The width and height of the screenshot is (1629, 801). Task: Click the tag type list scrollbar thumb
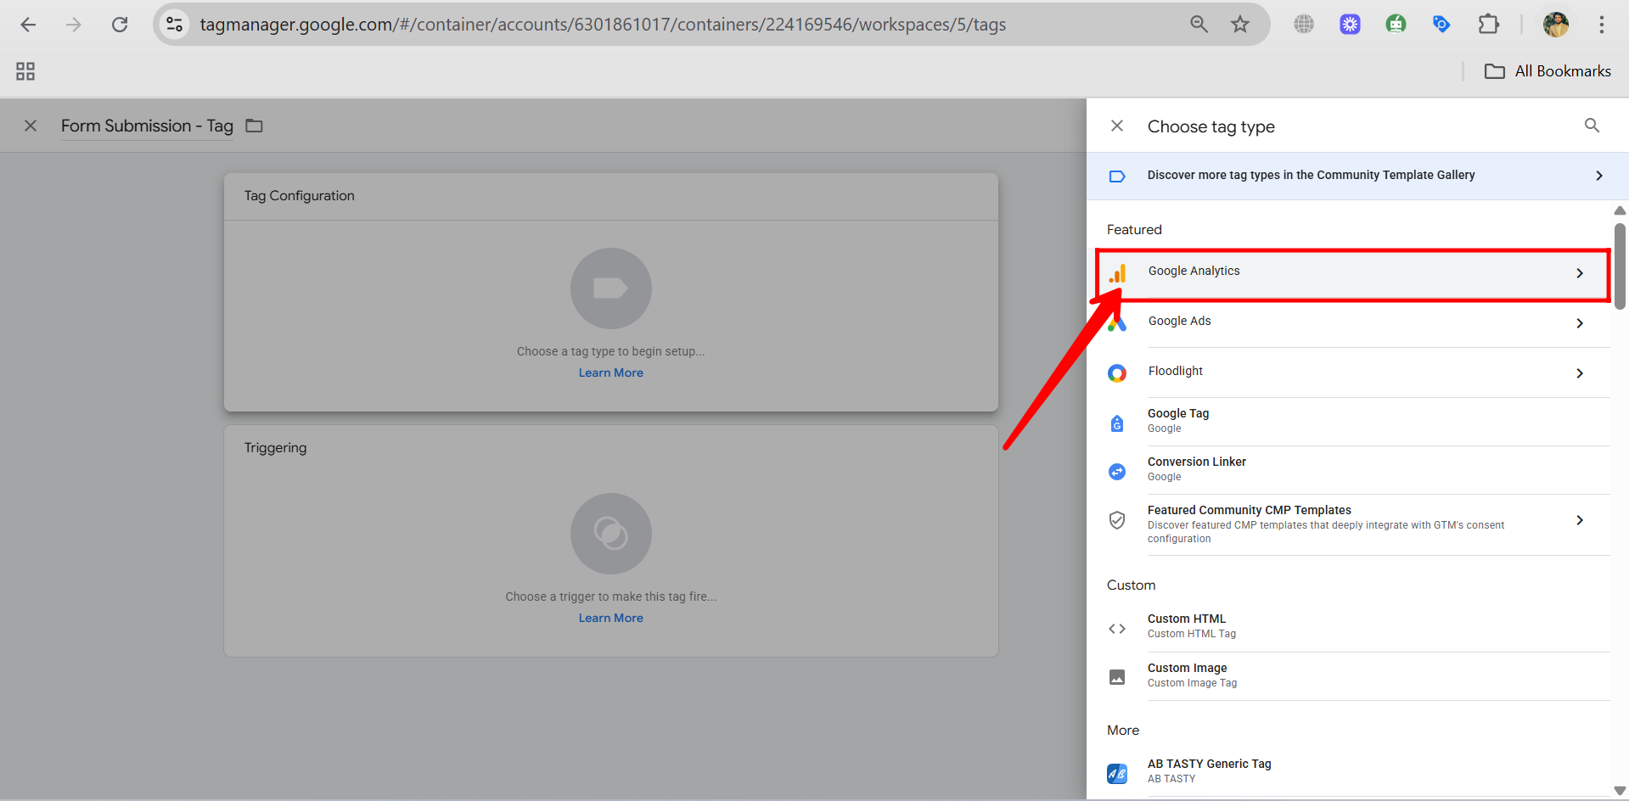[1620, 266]
